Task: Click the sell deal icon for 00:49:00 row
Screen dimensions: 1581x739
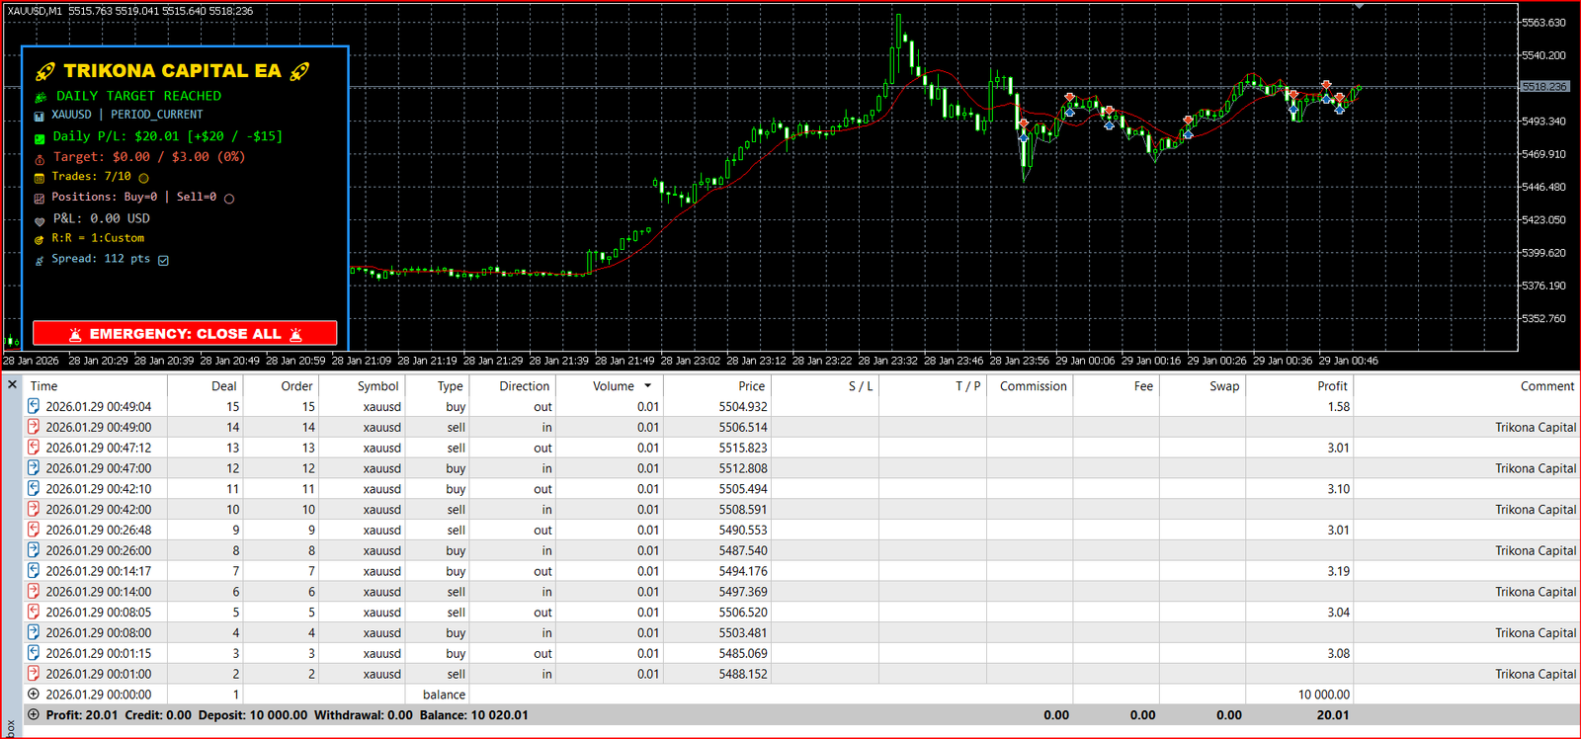Action: tap(34, 427)
